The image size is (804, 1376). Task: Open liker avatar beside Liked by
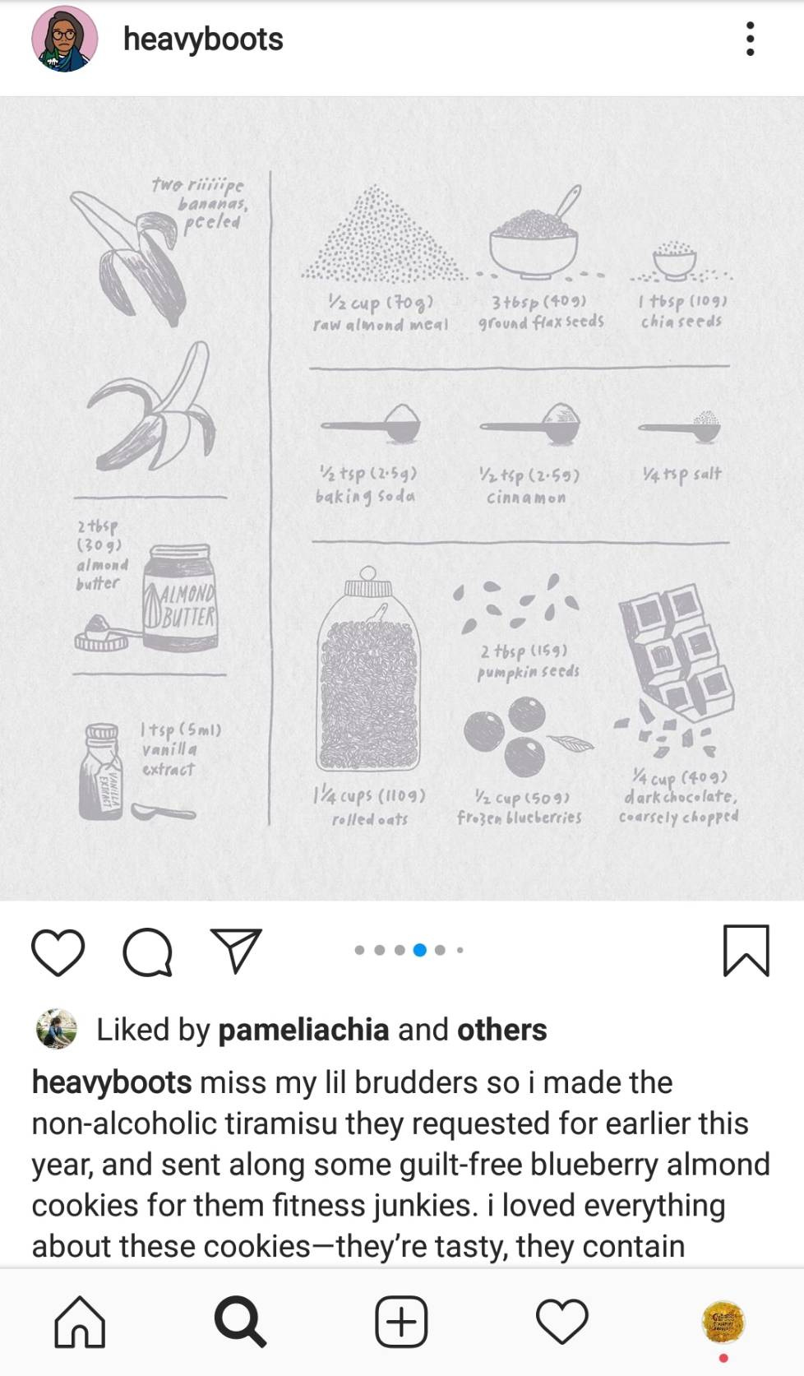point(57,1029)
